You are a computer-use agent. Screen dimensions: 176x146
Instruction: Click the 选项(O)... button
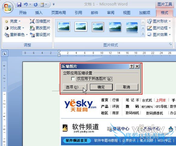click(x=75, y=87)
